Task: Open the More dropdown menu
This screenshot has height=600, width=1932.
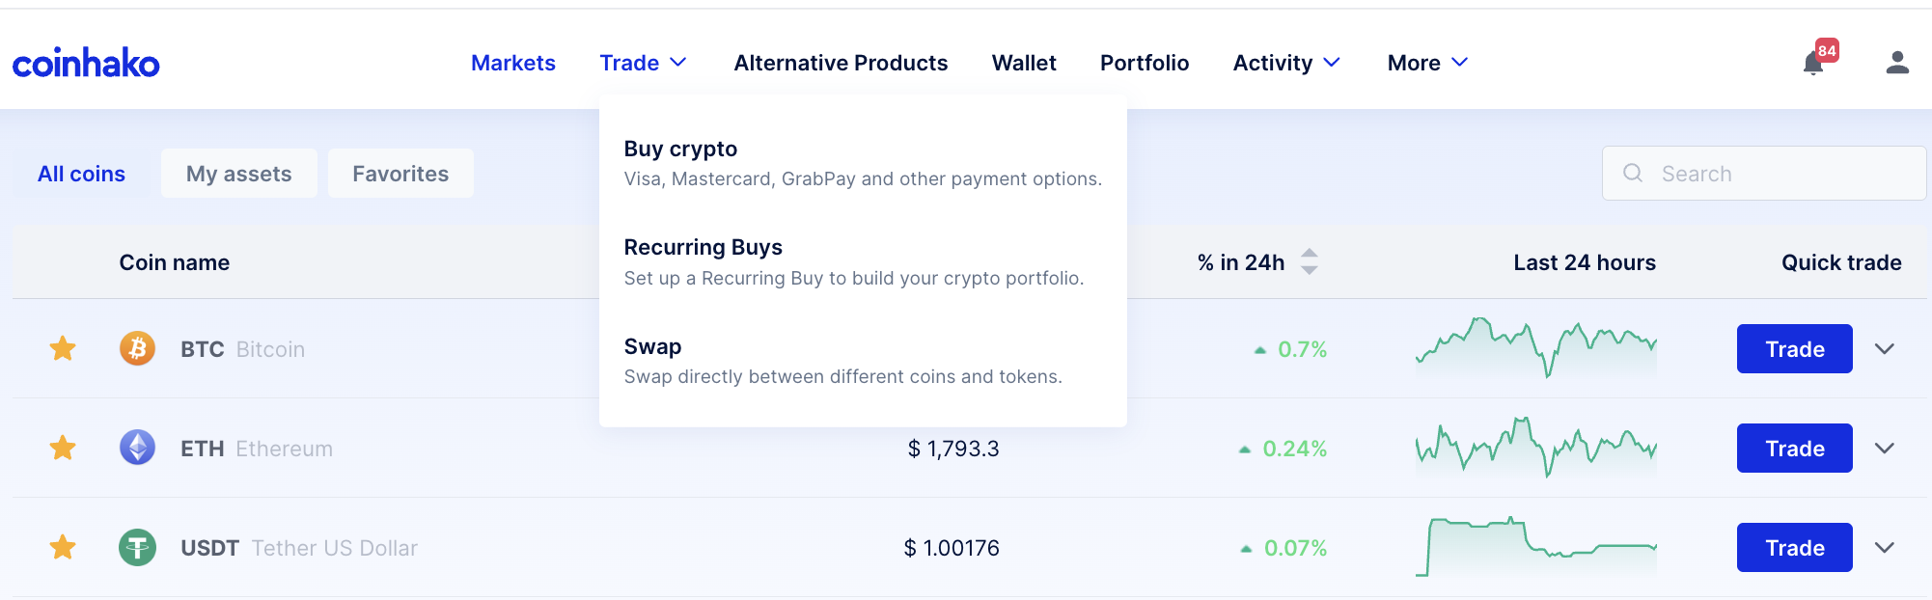Action: pos(1427,63)
